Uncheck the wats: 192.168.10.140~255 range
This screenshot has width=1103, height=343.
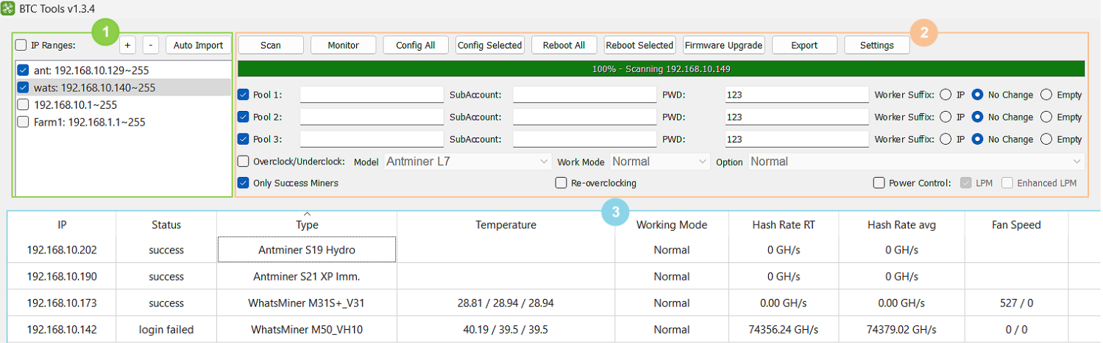pos(22,87)
